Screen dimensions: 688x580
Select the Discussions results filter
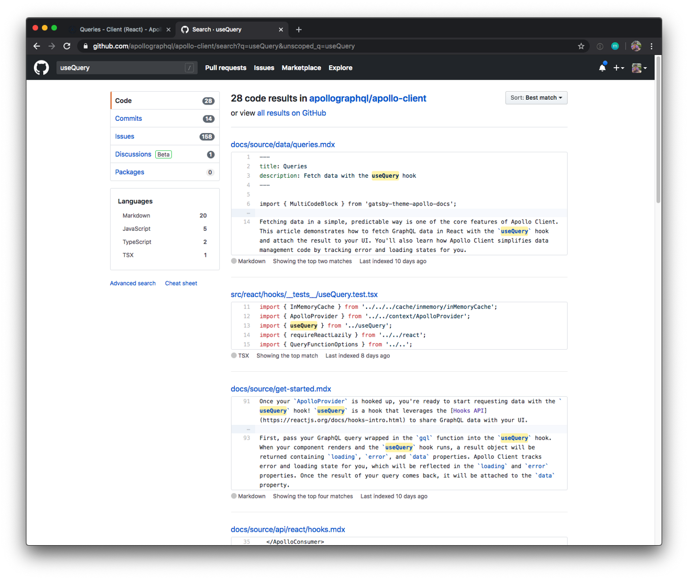click(x=165, y=154)
